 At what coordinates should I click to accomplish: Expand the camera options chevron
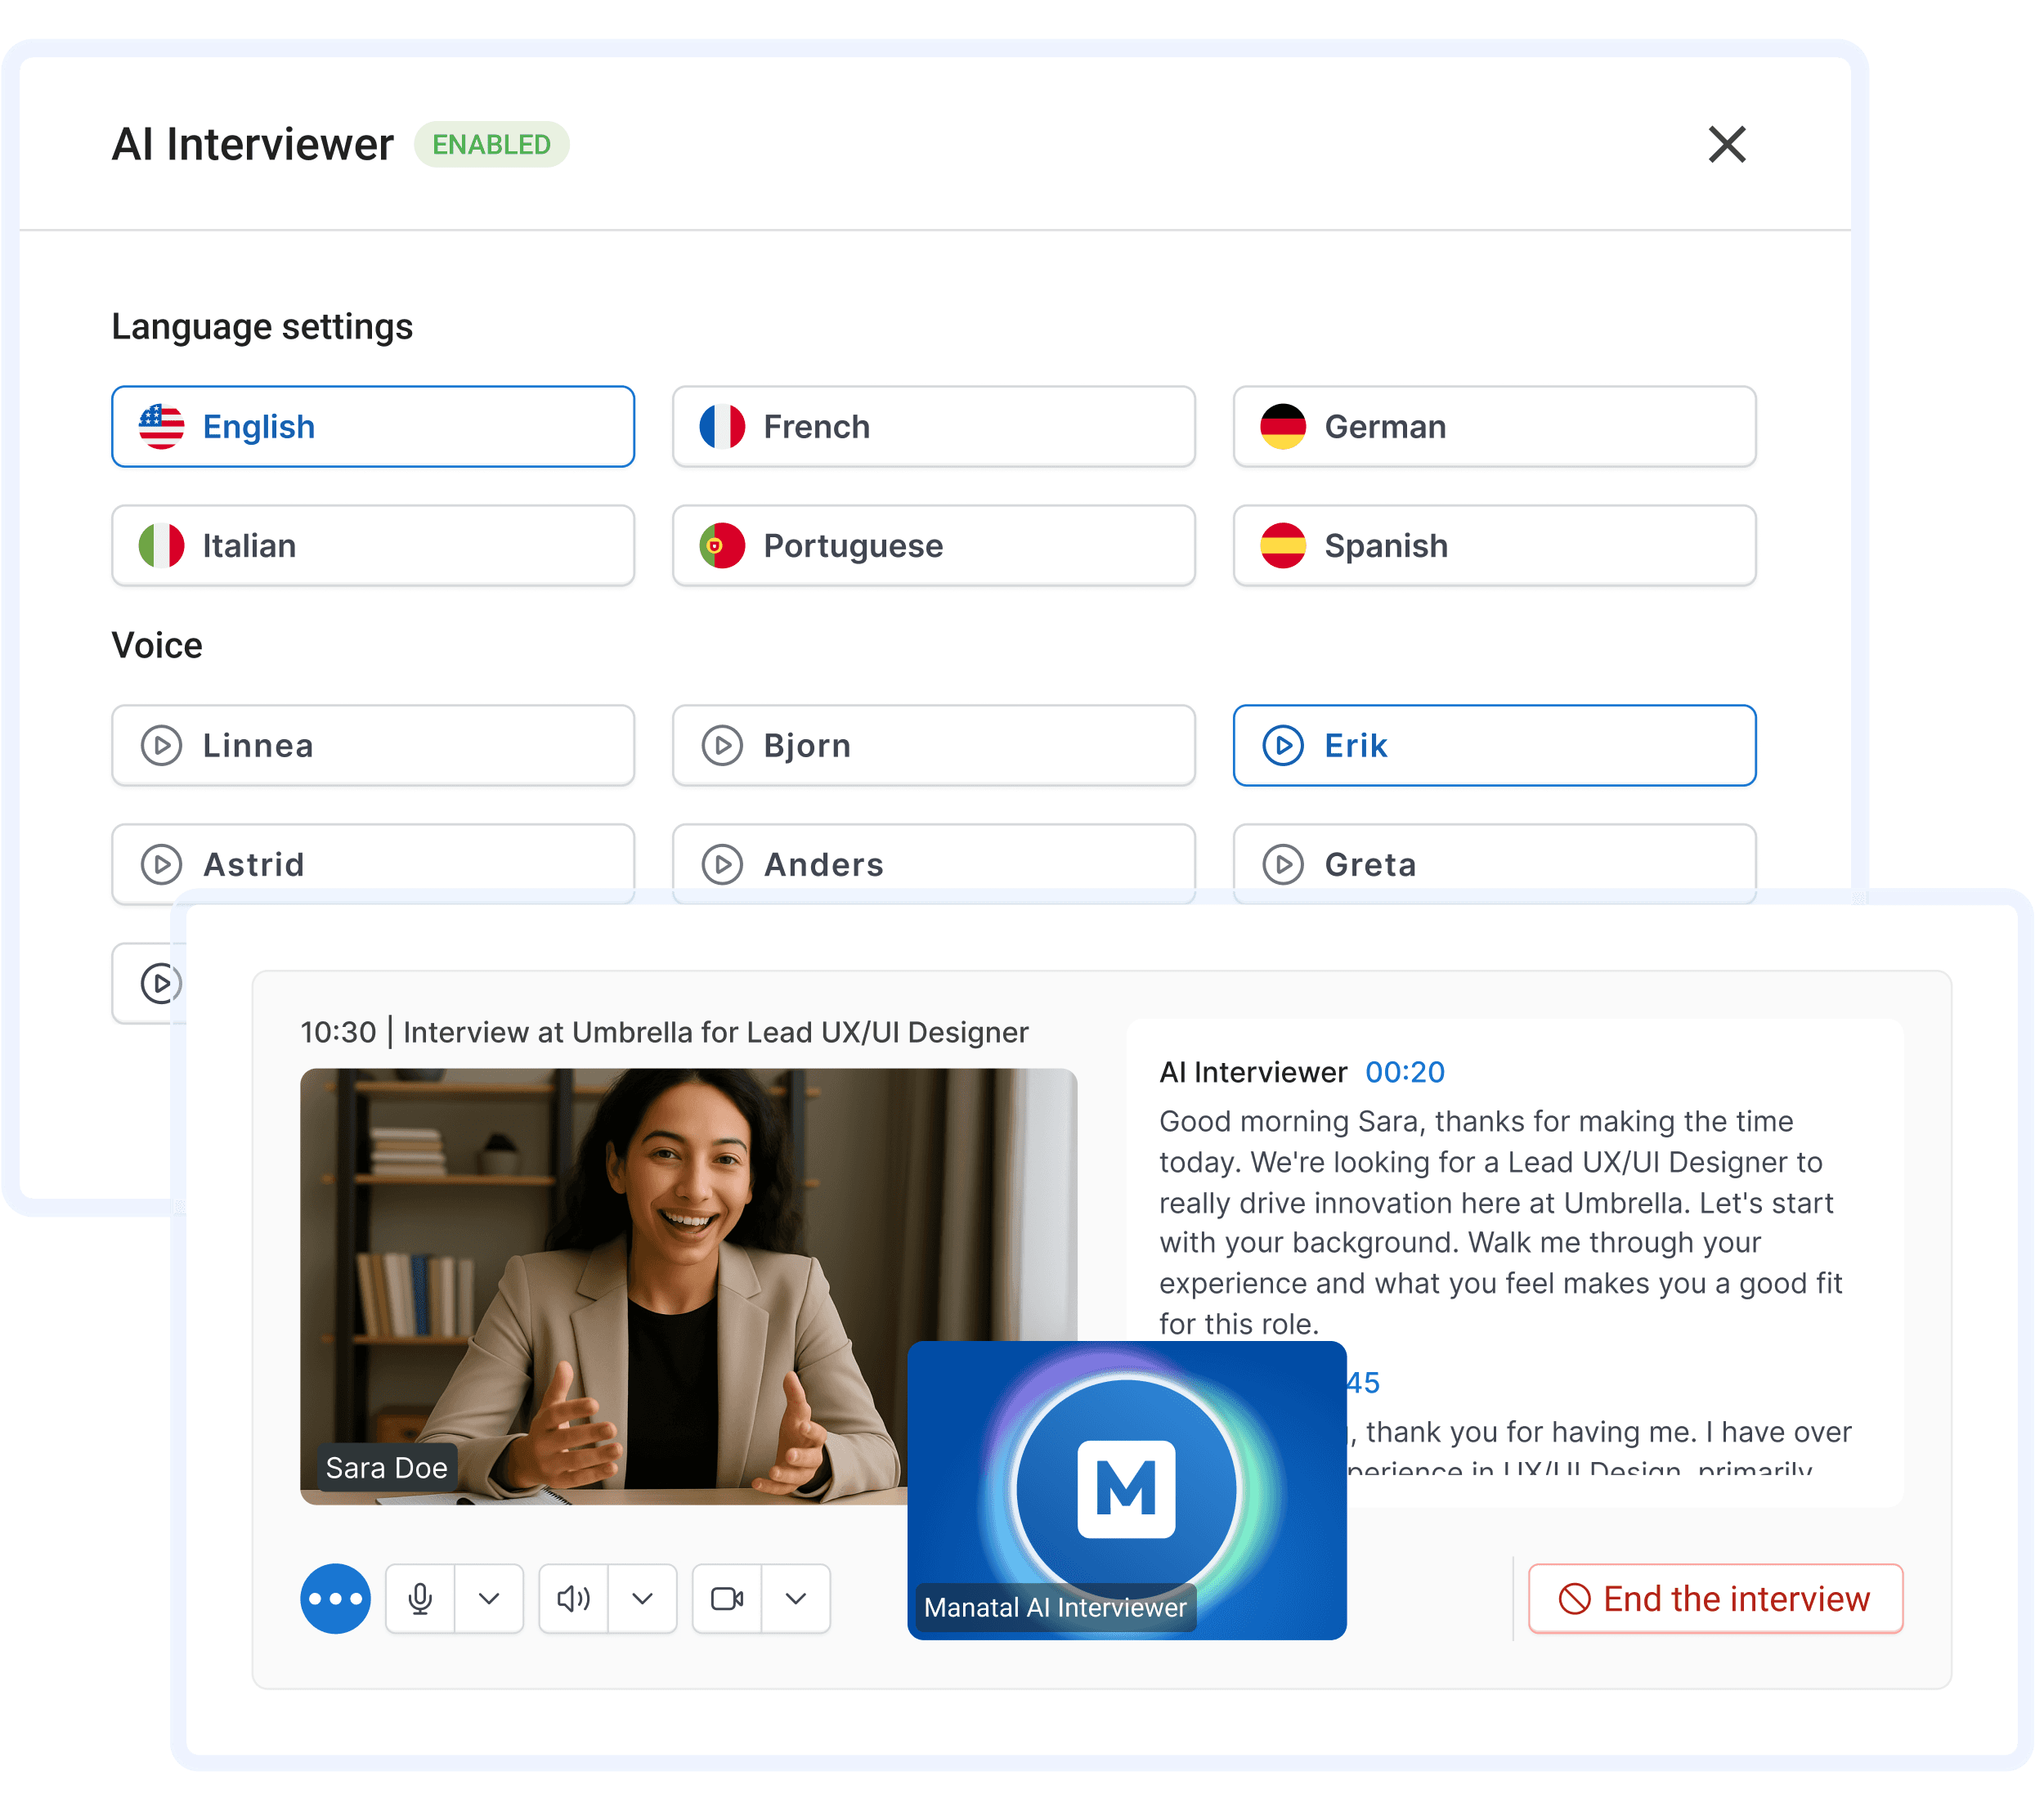click(796, 1599)
